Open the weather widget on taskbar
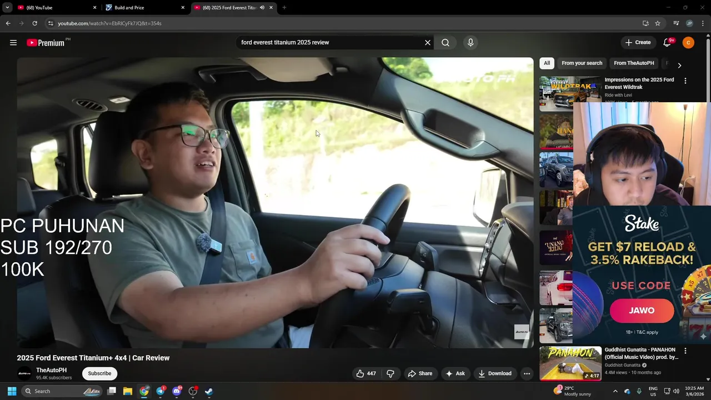 572,391
